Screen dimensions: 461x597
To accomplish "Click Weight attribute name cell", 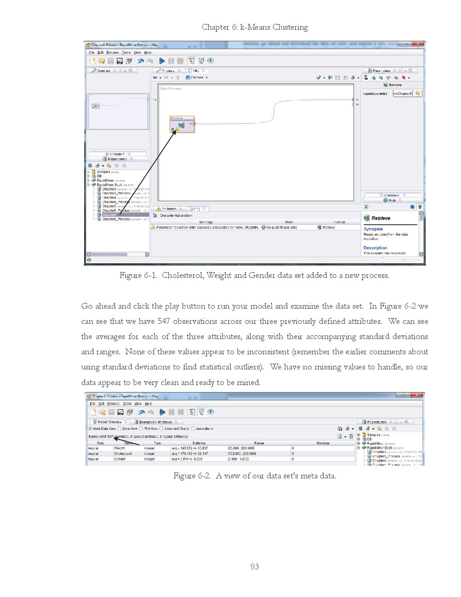I will 119,448.
